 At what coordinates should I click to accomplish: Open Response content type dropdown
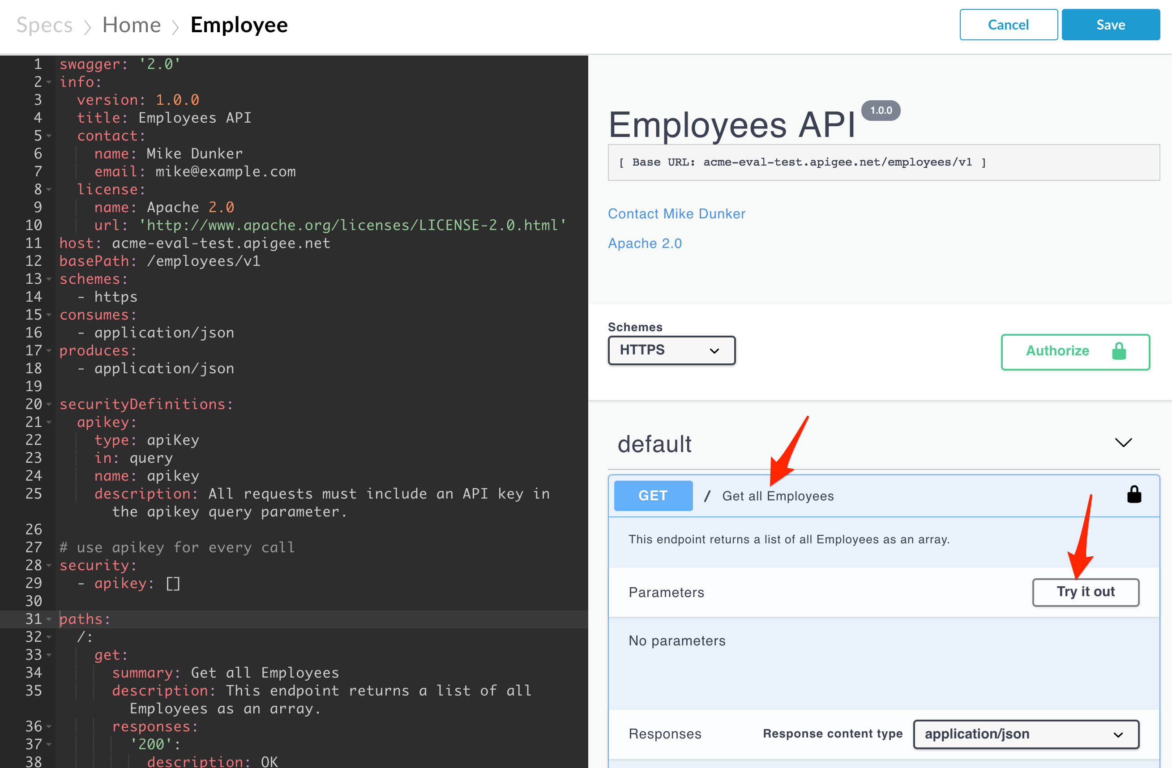[x=1026, y=734]
